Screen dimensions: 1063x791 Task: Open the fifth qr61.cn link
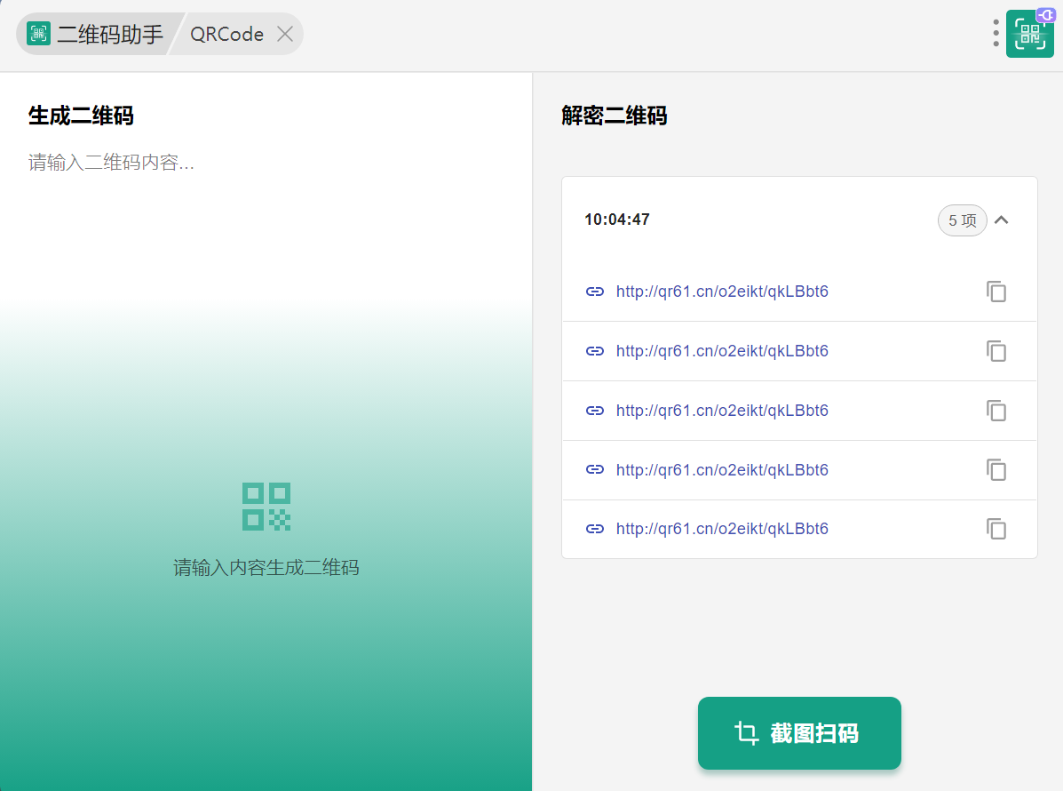(x=722, y=529)
